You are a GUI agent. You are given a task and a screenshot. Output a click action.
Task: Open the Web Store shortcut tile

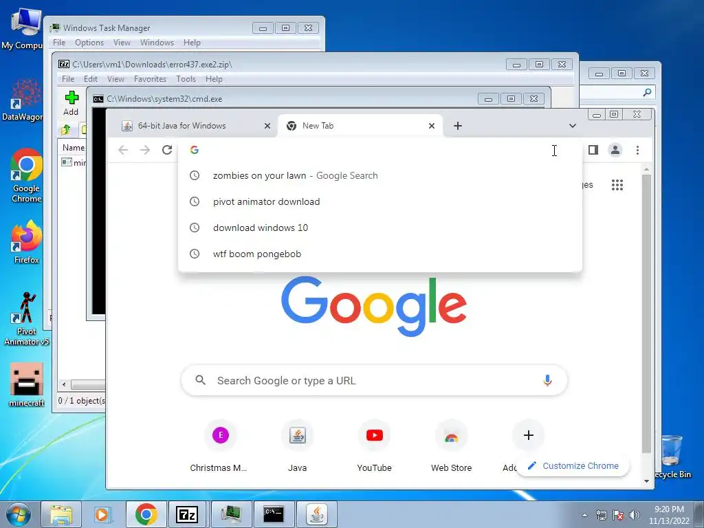(451, 445)
